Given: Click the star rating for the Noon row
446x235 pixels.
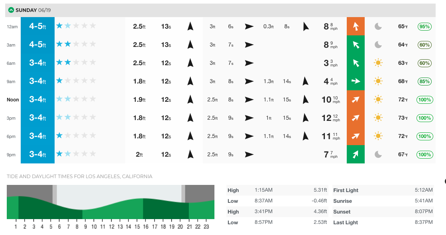Looking at the screenshot, I should pyautogui.click(x=76, y=99).
